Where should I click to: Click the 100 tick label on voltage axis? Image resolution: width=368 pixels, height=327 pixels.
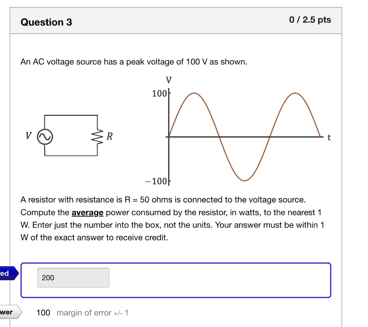tap(160, 94)
